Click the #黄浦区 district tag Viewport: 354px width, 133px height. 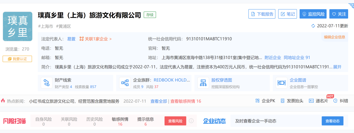pos(64,26)
